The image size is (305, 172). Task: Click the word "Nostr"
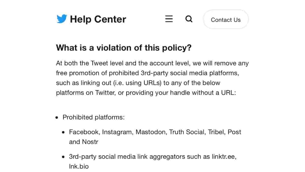coord(90,142)
